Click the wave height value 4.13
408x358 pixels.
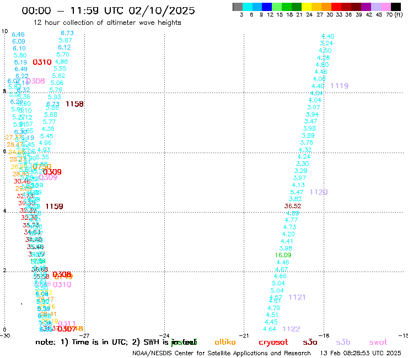[x=298, y=185]
